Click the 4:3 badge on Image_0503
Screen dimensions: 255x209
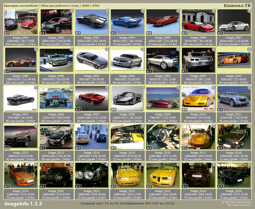184,71
